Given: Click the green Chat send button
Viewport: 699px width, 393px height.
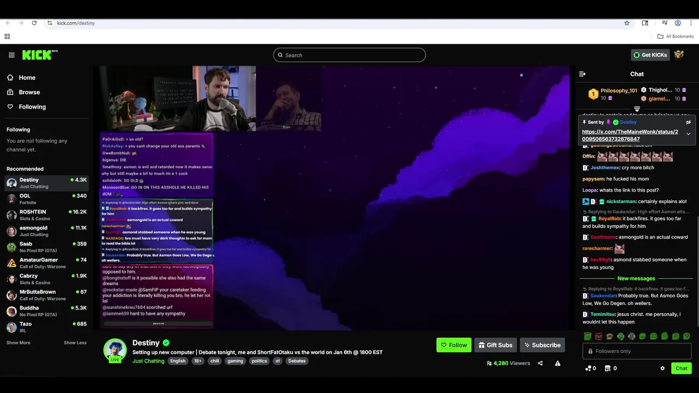Looking at the screenshot, I should (x=682, y=368).
